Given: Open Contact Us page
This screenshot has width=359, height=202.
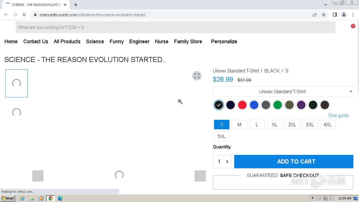Looking at the screenshot, I should tap(36, 42).
